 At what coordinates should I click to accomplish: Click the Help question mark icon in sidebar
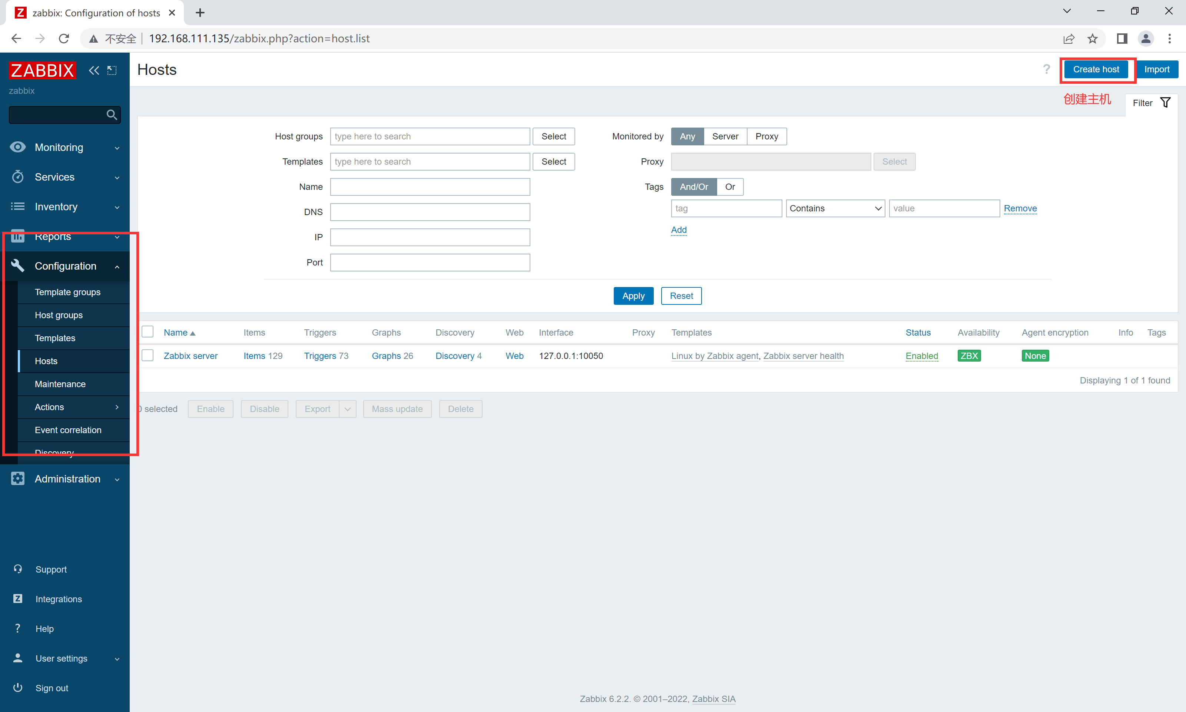(x=18, y=628)
